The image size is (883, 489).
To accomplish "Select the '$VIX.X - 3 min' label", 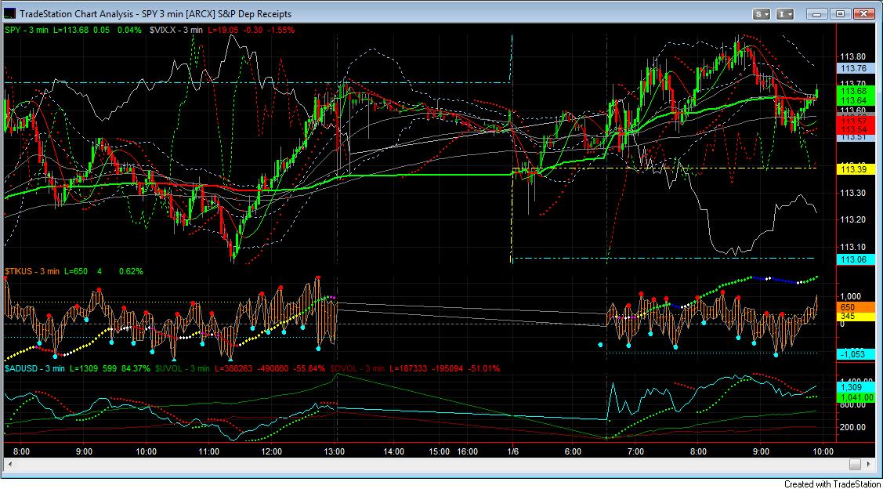I will pyautogui.click(x=176, y=30).
